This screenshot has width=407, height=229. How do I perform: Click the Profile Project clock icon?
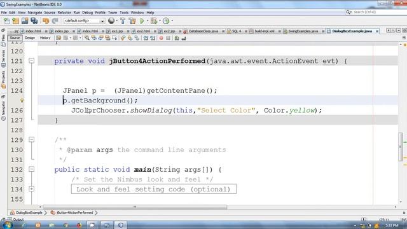click(166, 21)
